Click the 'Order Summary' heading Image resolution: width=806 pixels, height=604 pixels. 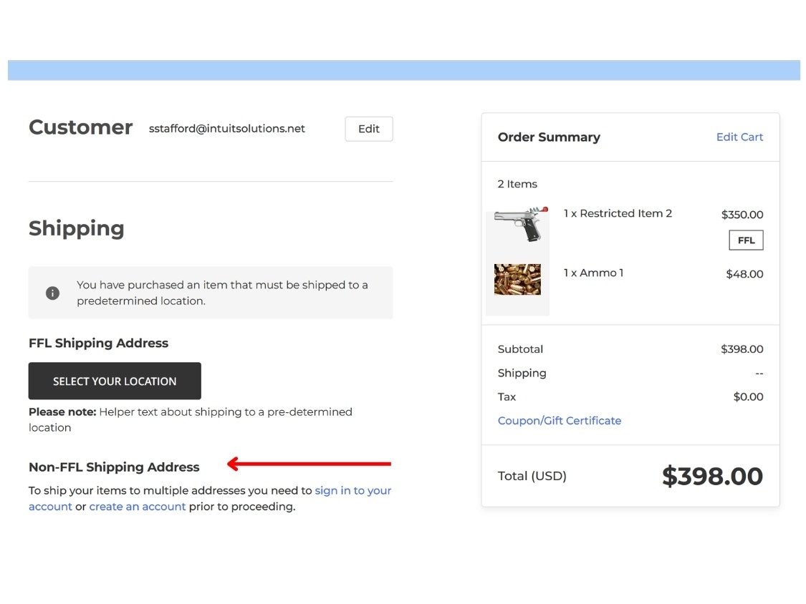click(x=549, y=137)
